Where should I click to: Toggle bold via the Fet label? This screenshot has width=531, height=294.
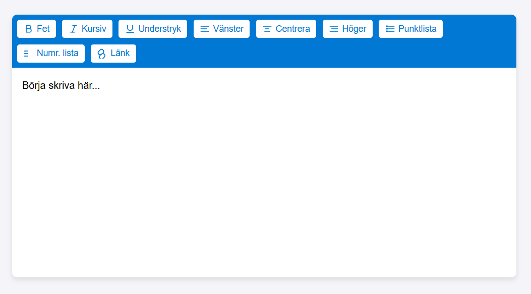point(43,29)
